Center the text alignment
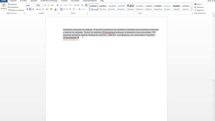The image size is (215, 121). [64, 9]
